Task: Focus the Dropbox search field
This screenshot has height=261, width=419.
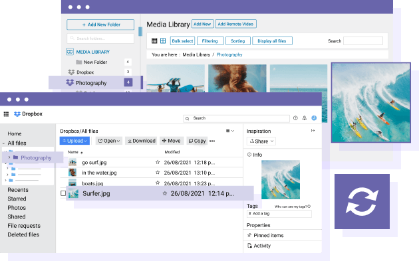Action: 236,118
